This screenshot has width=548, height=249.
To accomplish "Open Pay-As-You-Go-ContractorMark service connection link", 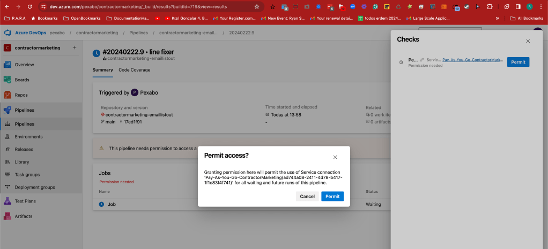I will pos(473,60).
